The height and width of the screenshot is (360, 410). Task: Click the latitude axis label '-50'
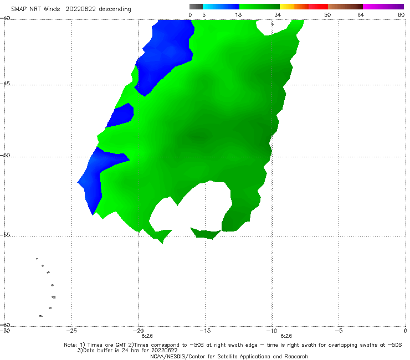5,156
